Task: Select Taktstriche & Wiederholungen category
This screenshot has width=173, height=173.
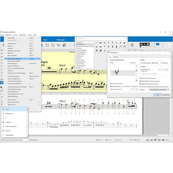Action: [85, 46]
